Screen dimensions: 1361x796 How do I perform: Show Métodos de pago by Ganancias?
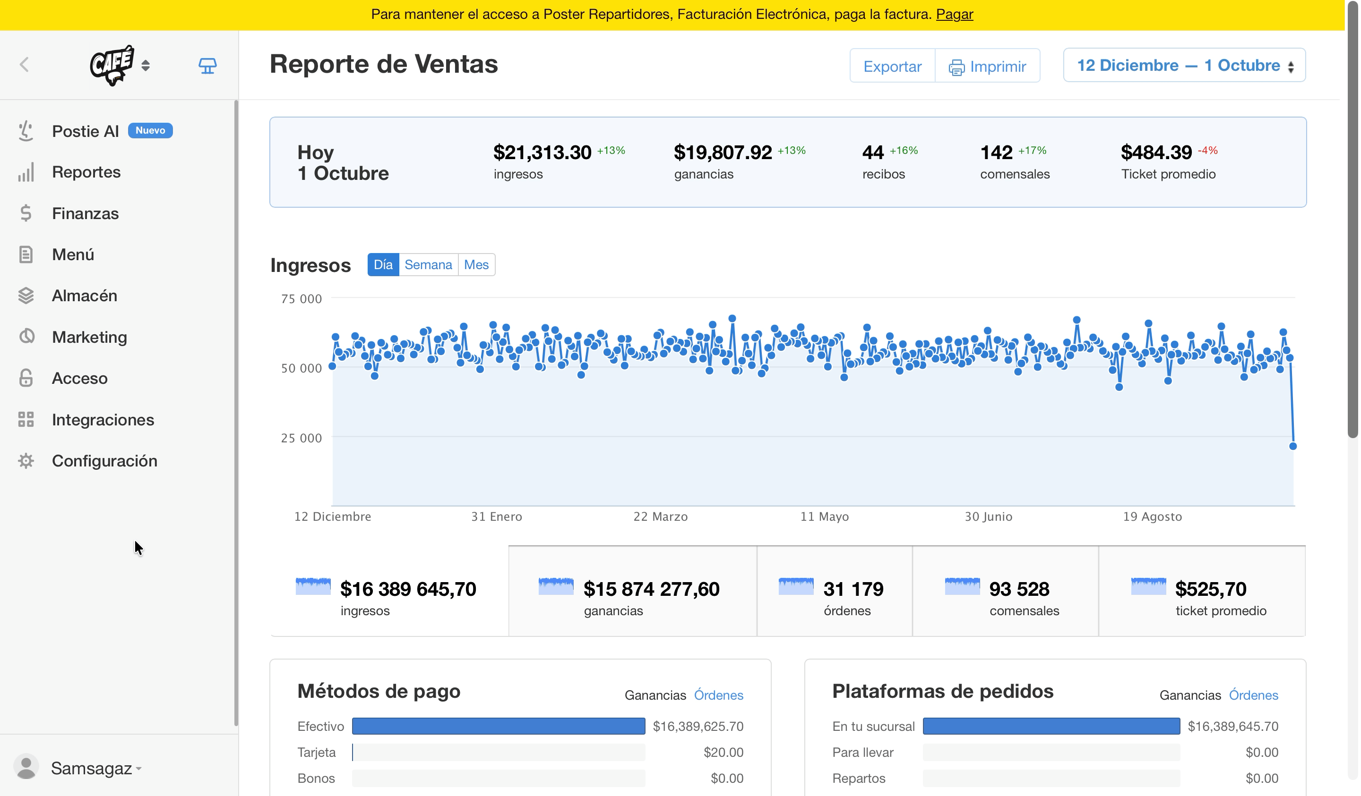click(x=655, y=695)
